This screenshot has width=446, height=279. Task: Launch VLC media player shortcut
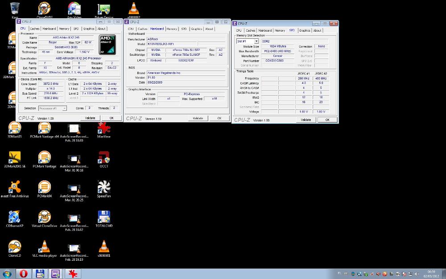44,248
